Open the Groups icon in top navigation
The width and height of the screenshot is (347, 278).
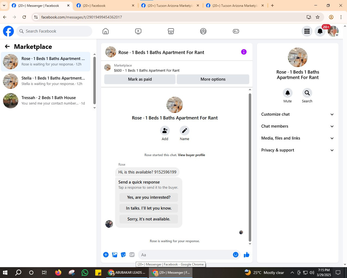[x=203, y=31]
